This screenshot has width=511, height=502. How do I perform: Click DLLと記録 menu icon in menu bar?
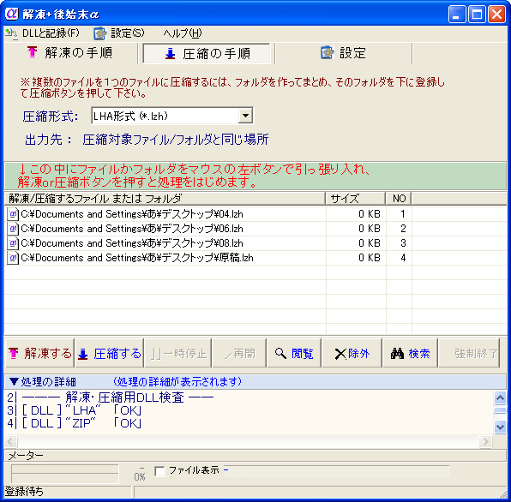point(11,33)
